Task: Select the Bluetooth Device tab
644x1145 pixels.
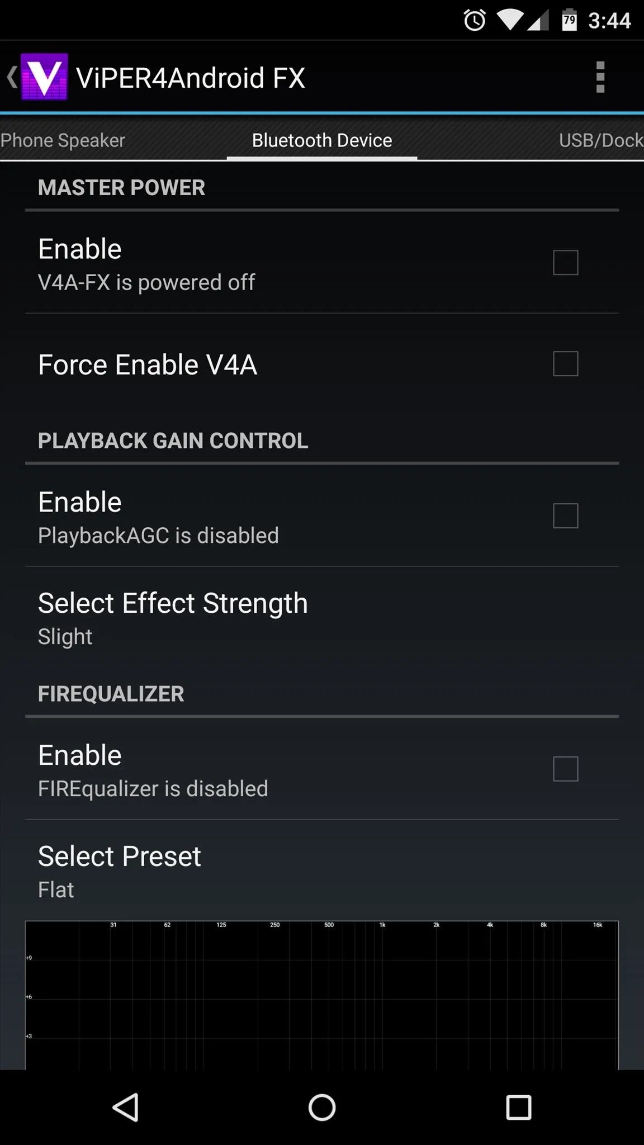Action: point(322,140)
